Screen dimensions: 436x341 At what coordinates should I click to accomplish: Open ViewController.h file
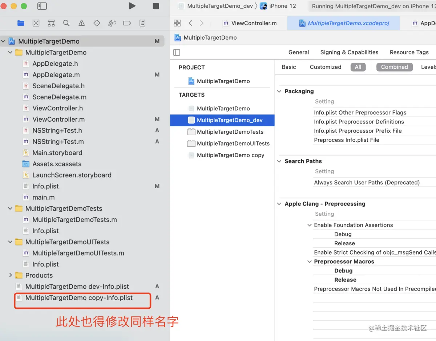pos(57,108)
